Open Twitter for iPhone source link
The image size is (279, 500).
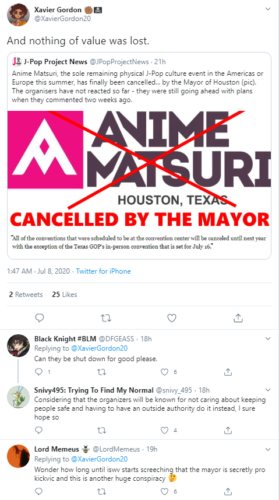[x=103, y=271]
